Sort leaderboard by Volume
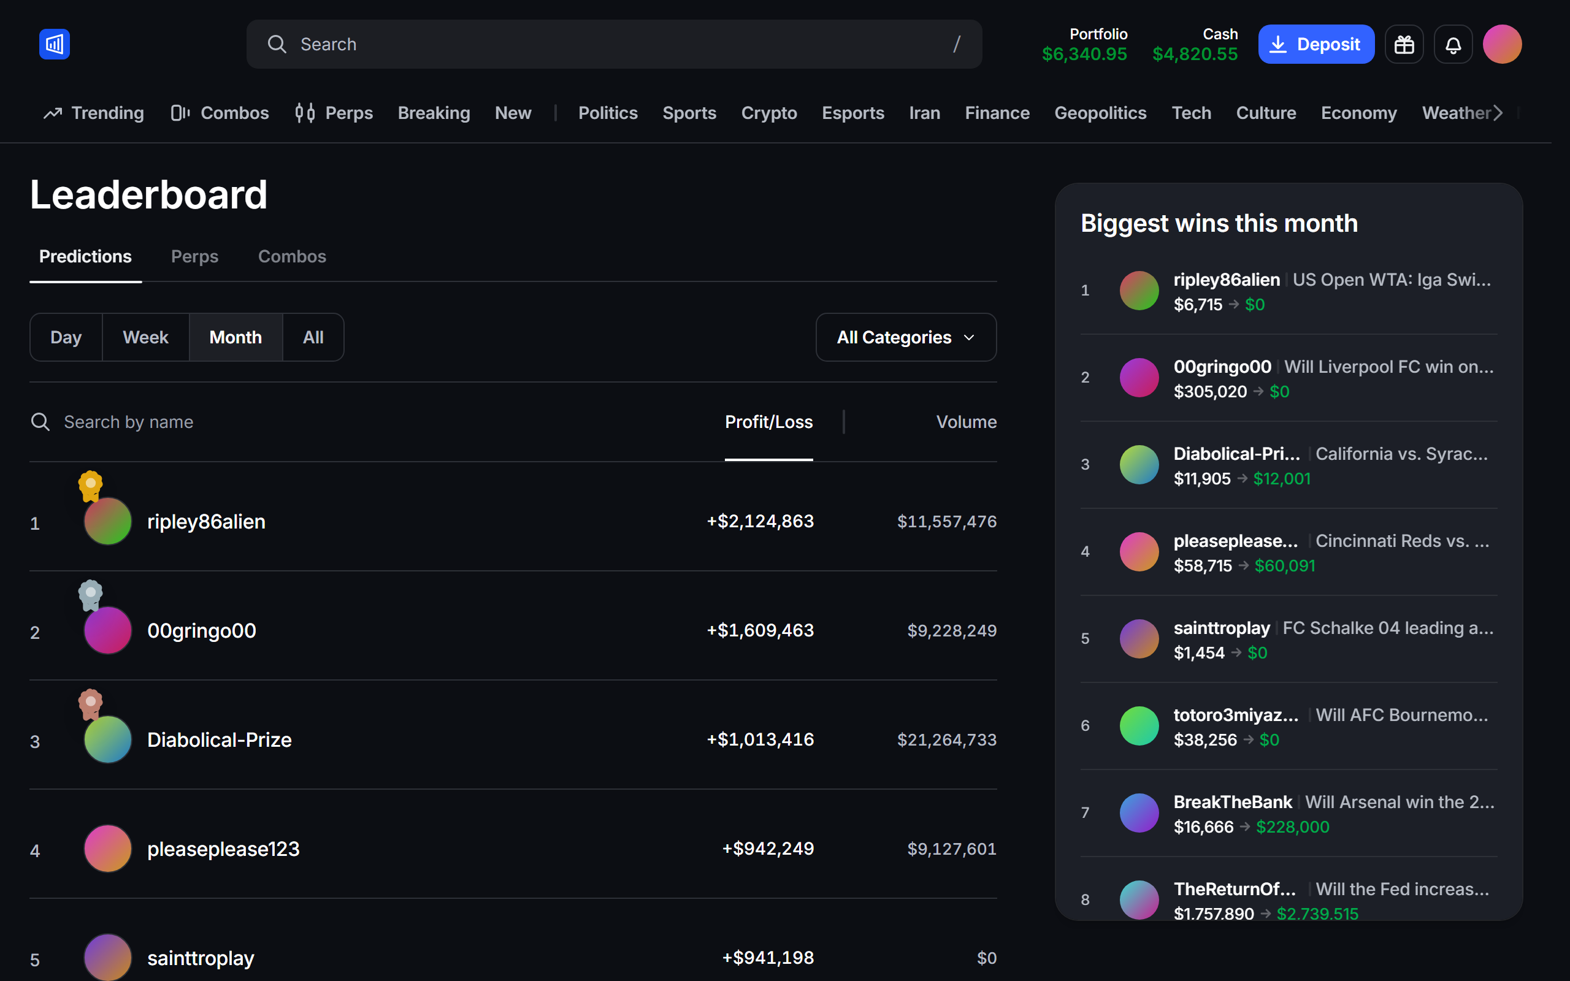Image resolution: width=1570 pixels, height=981 pixels. [x=966, y=422]
